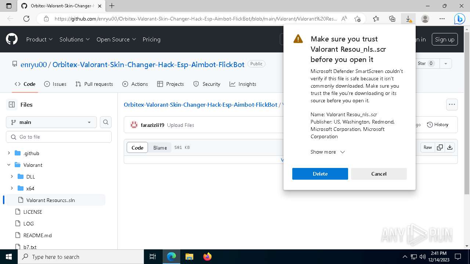Switch to Issues tab

[x=55, y=84]
